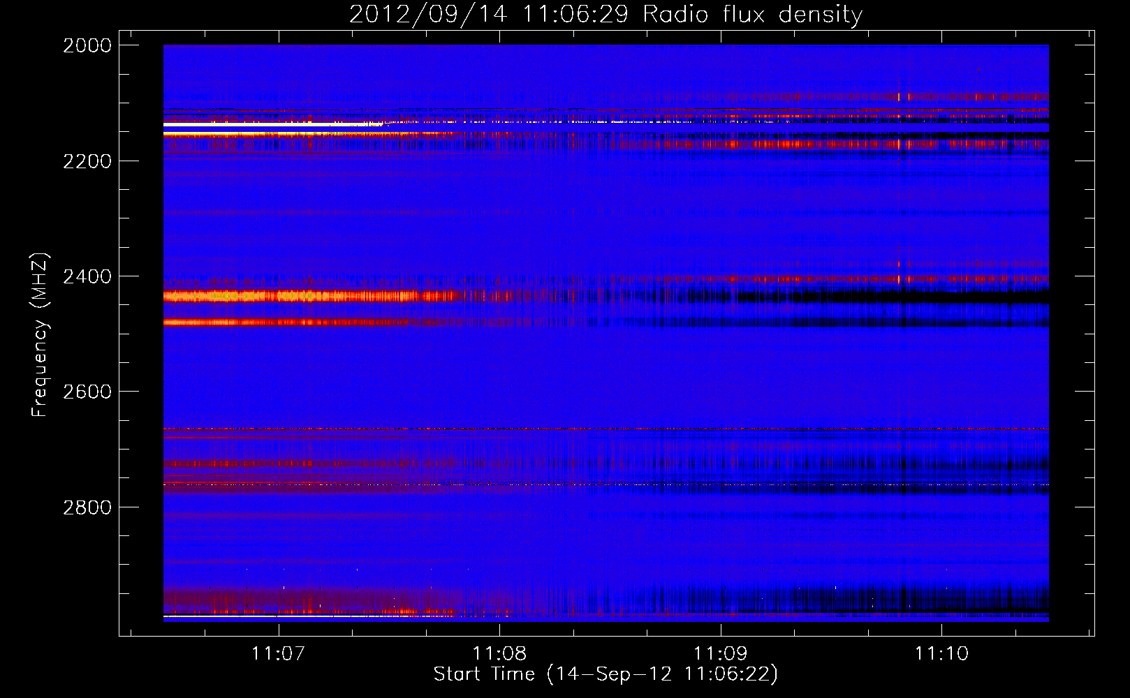This screenshot has width=1130, height=698.
Task: Click the plot title 'Radio flux density'
Action: (753, 15)
